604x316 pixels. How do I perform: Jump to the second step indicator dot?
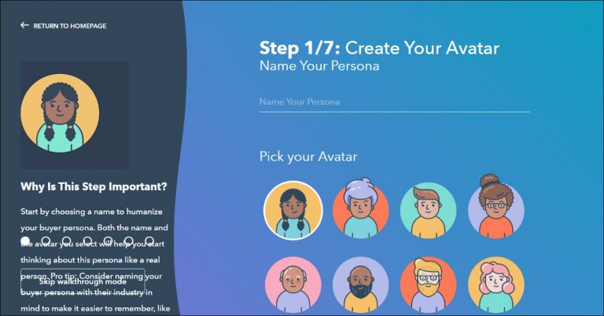tap(46, 241)
